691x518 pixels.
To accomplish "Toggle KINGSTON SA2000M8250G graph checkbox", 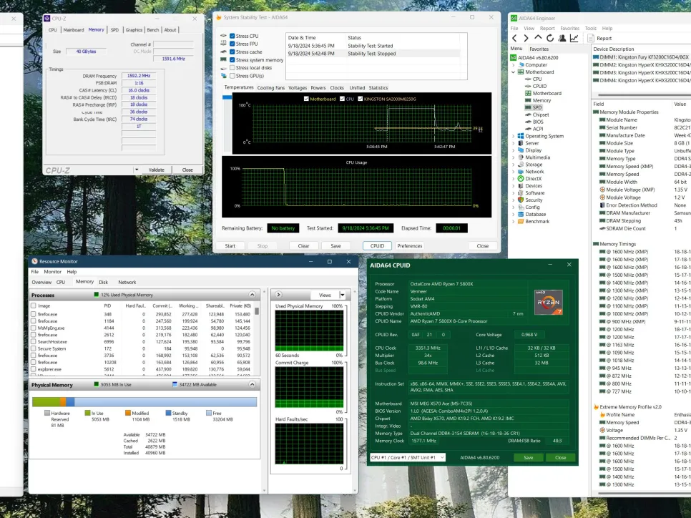I will [360, 99].
